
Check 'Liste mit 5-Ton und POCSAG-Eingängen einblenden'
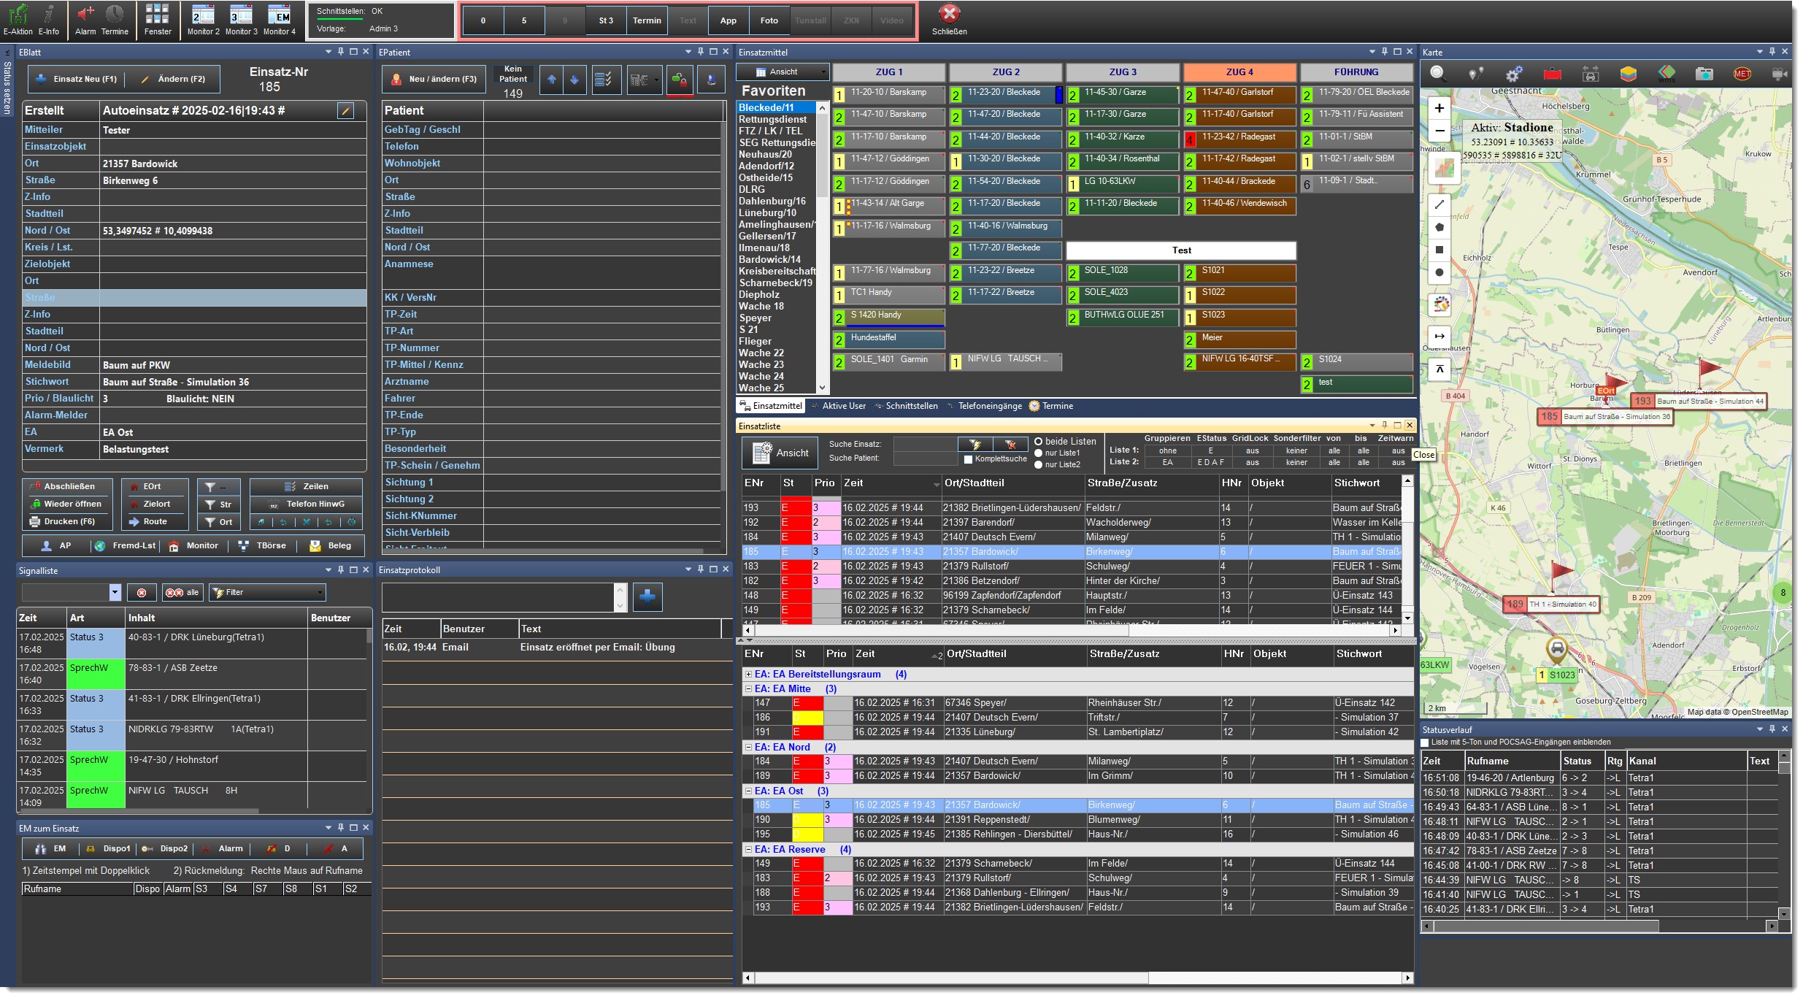[x=1425, y=742]
